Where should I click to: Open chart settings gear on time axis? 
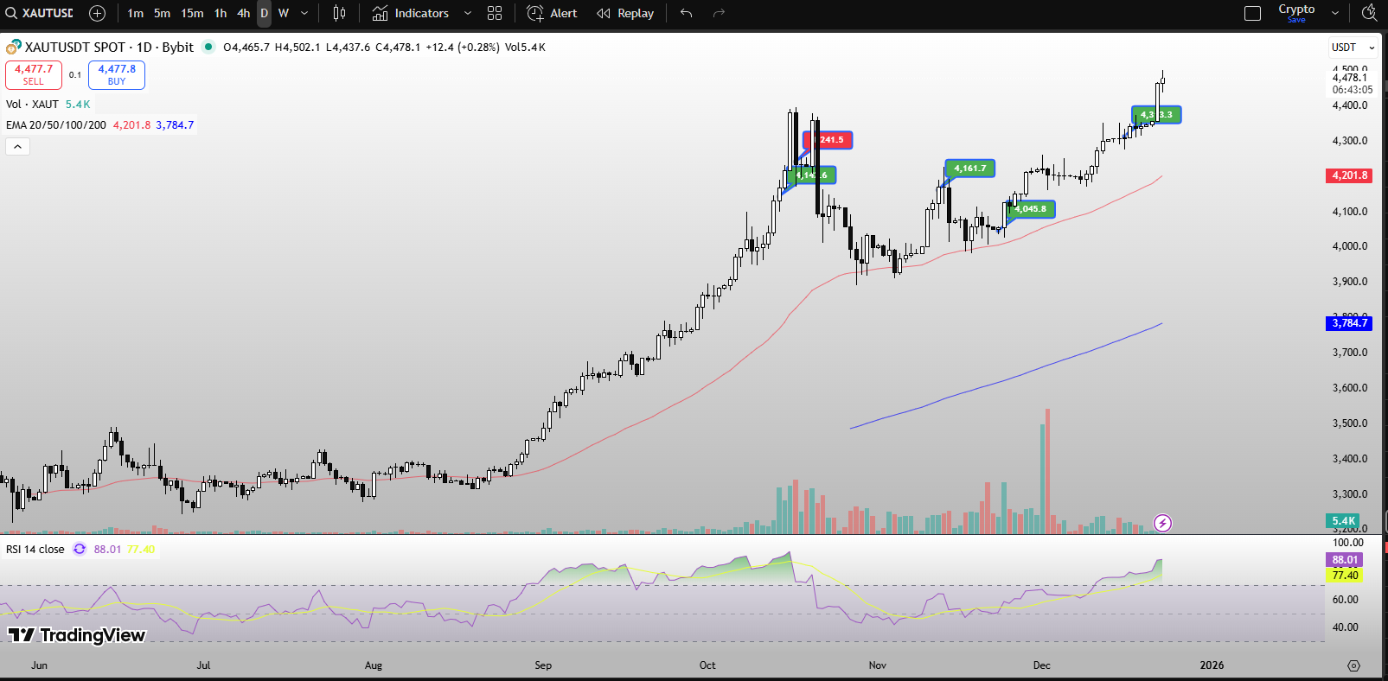click(x=1353, y=665)
